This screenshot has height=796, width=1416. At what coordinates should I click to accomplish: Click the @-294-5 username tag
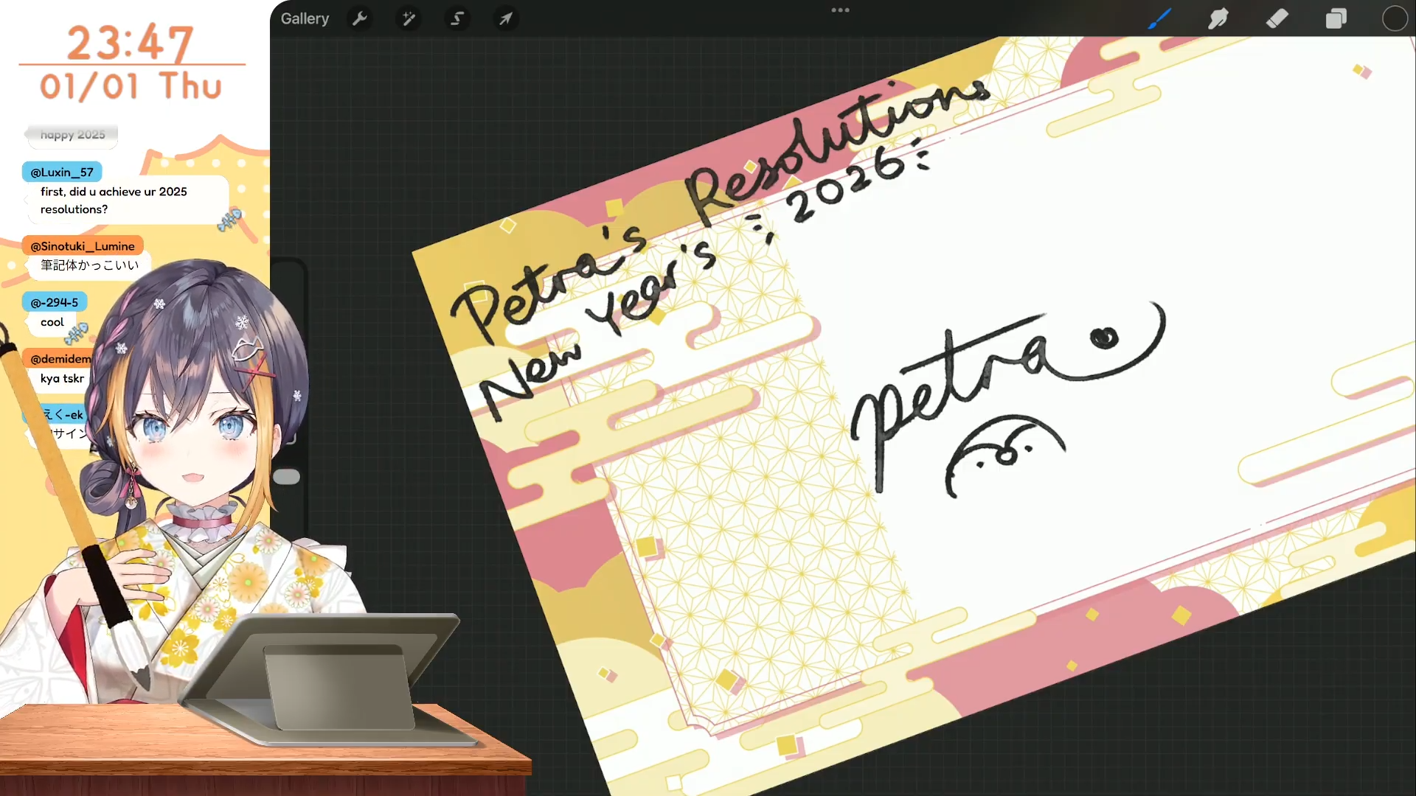coord(55,302)
